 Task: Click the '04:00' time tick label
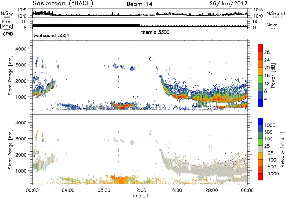click(68, 190)
